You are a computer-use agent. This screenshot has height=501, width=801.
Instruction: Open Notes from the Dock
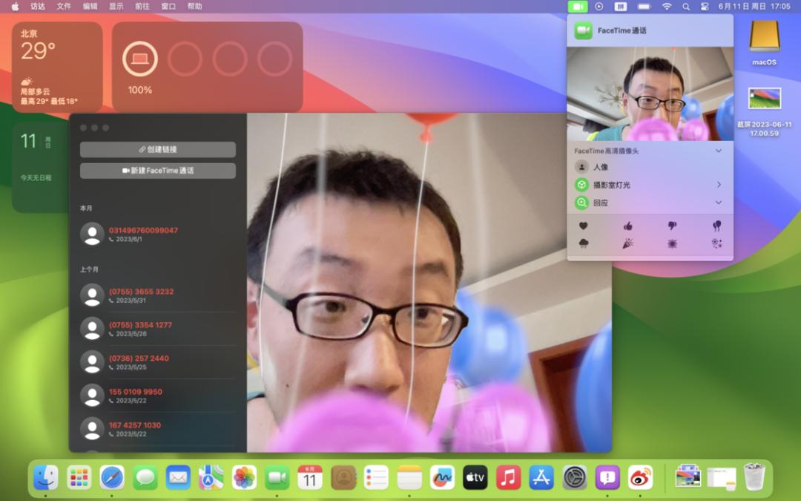click(409, 478)
